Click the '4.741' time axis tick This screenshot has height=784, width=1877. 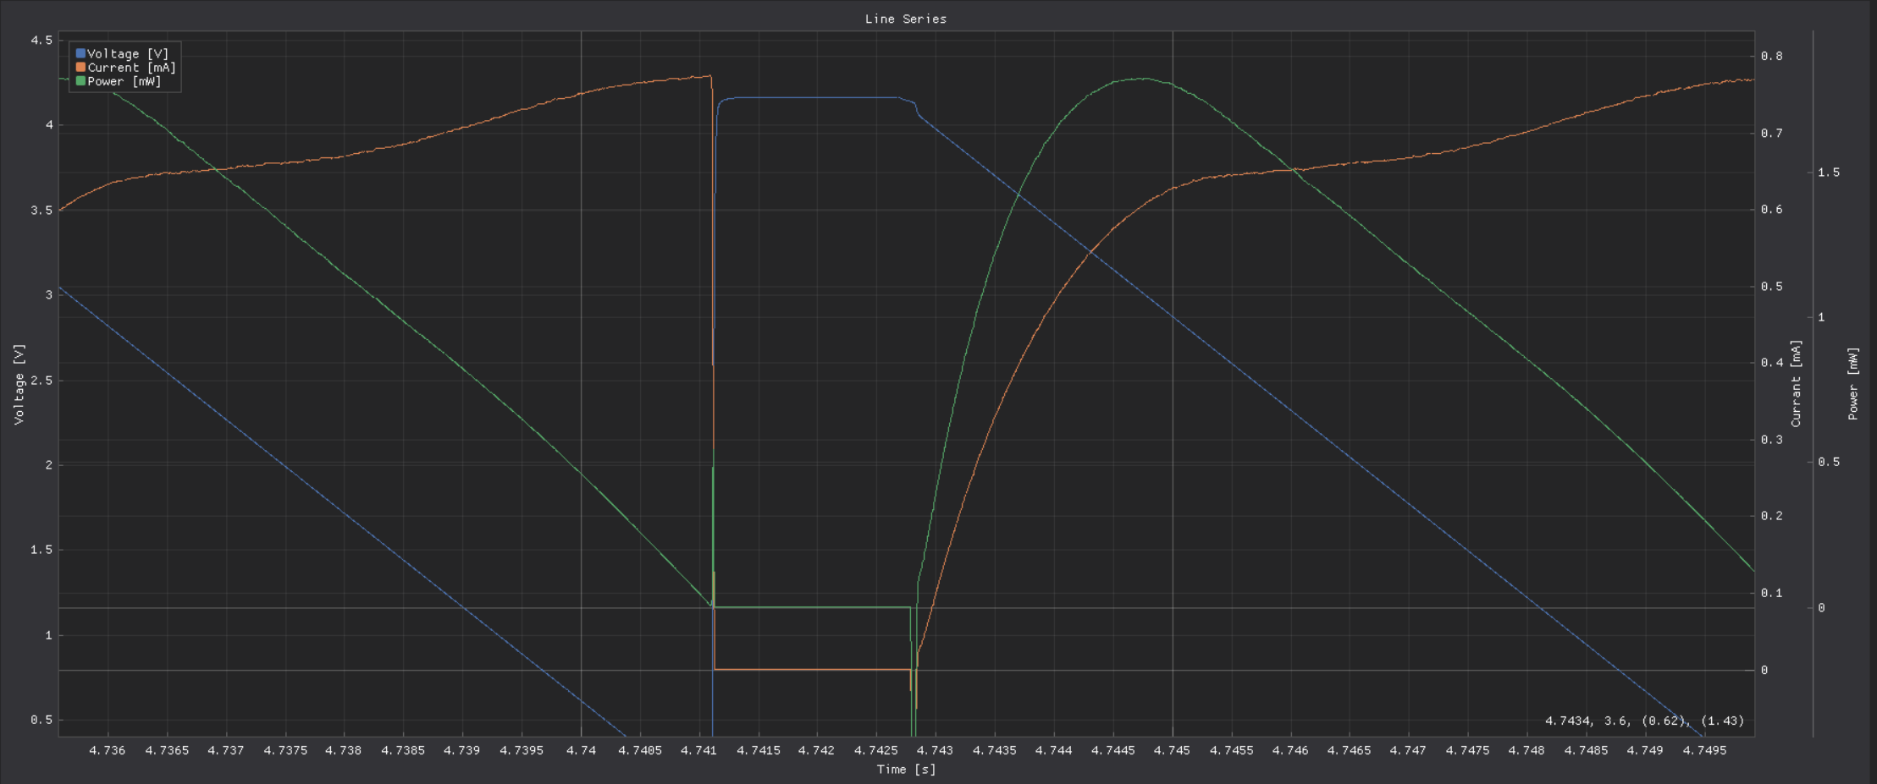click(699, 750)
